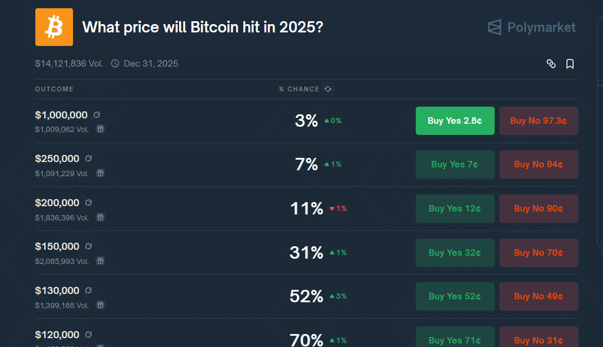Click the circle icon beside $130,000

88,290
